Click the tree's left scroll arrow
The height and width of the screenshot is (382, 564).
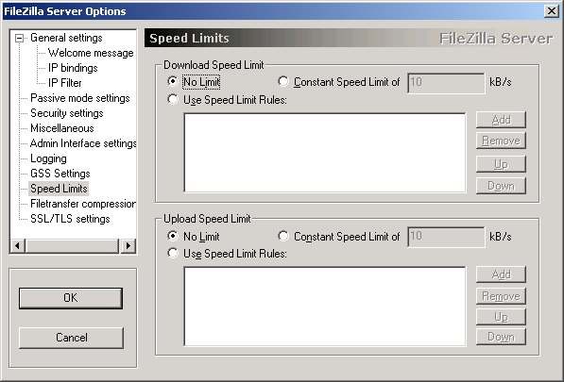[x=18, y=246]
